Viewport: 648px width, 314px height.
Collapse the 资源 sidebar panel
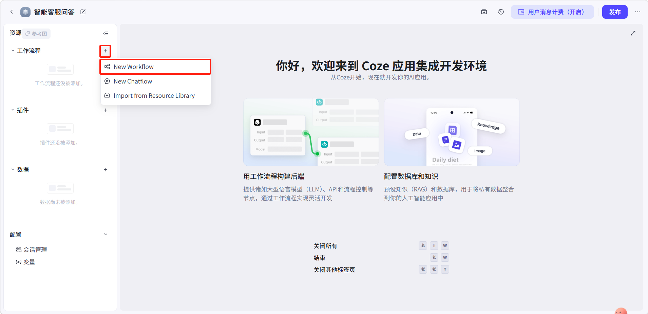coord(106,33)
